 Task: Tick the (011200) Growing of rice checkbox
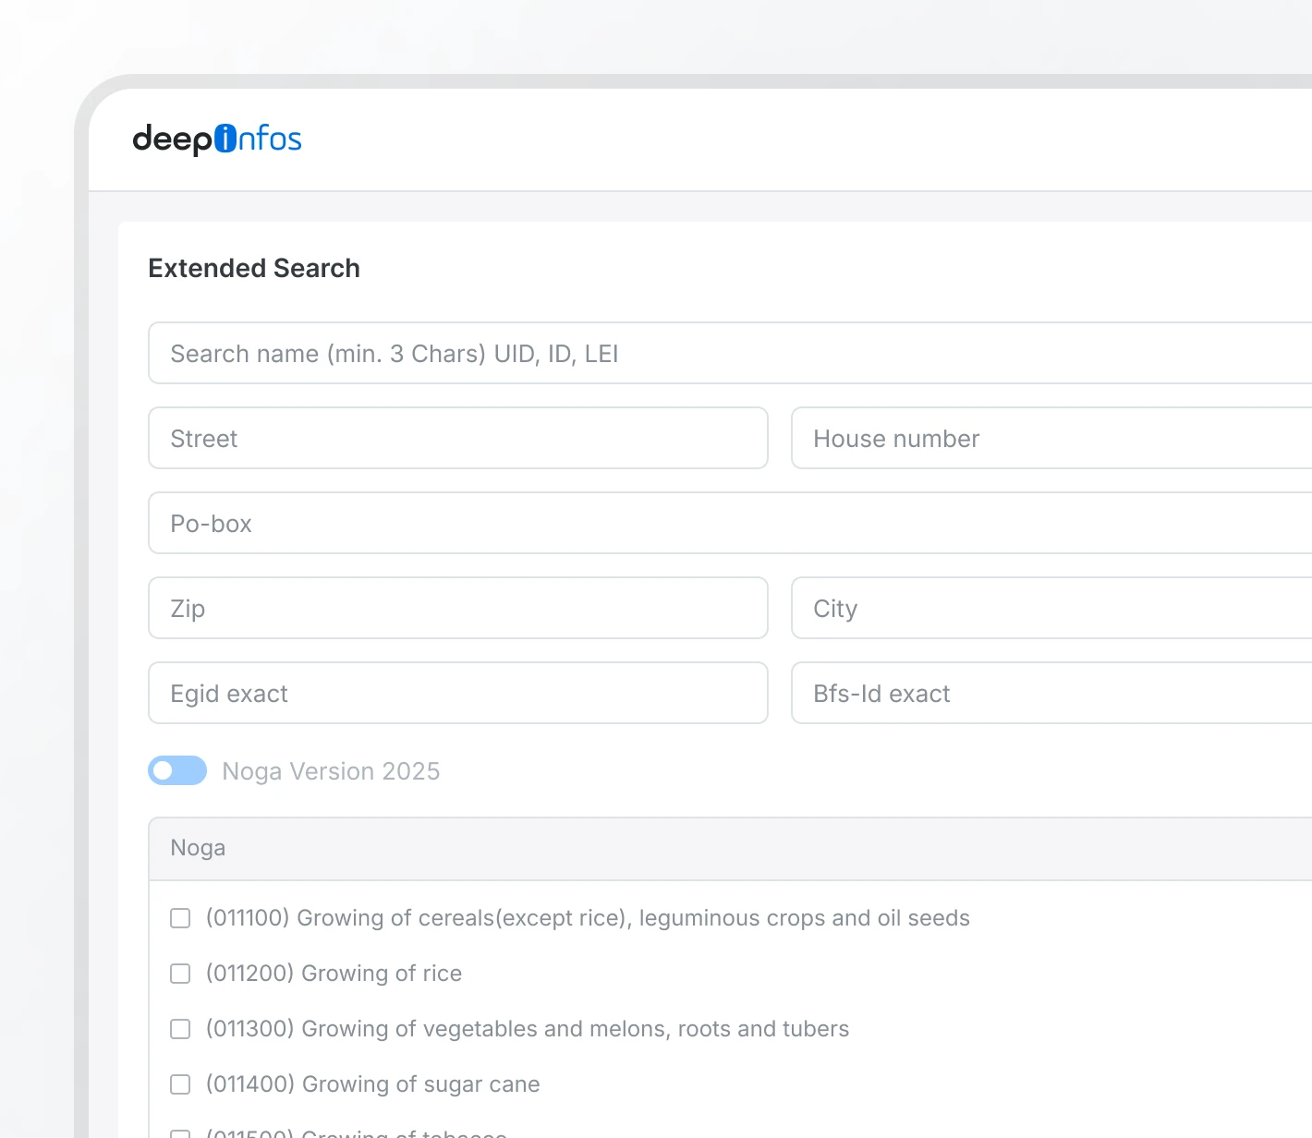[180, 974]
